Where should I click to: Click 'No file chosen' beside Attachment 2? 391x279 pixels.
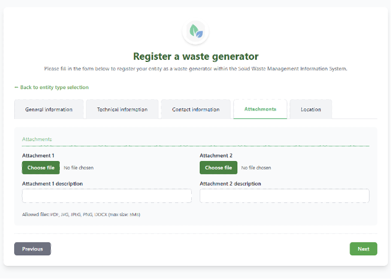pyautogui.click(x=256, y=168)
